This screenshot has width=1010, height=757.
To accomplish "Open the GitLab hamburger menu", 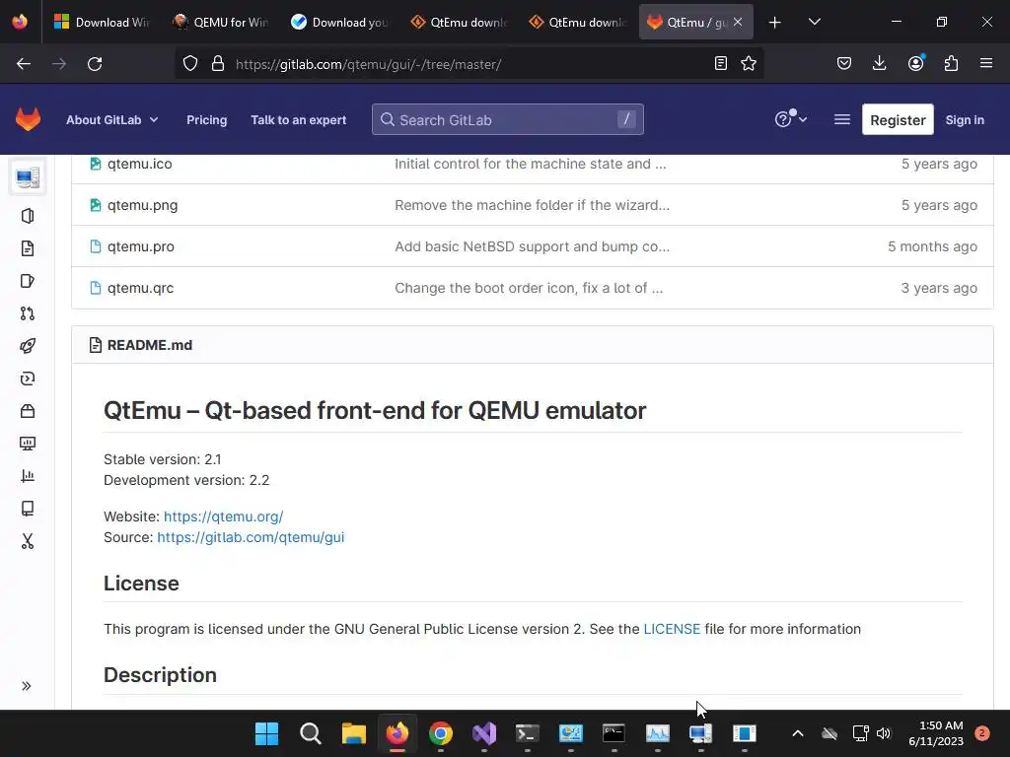I will [842, 119].
